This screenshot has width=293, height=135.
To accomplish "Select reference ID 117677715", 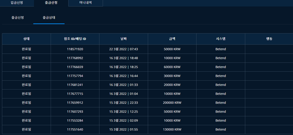I will (x=75, y=94).
